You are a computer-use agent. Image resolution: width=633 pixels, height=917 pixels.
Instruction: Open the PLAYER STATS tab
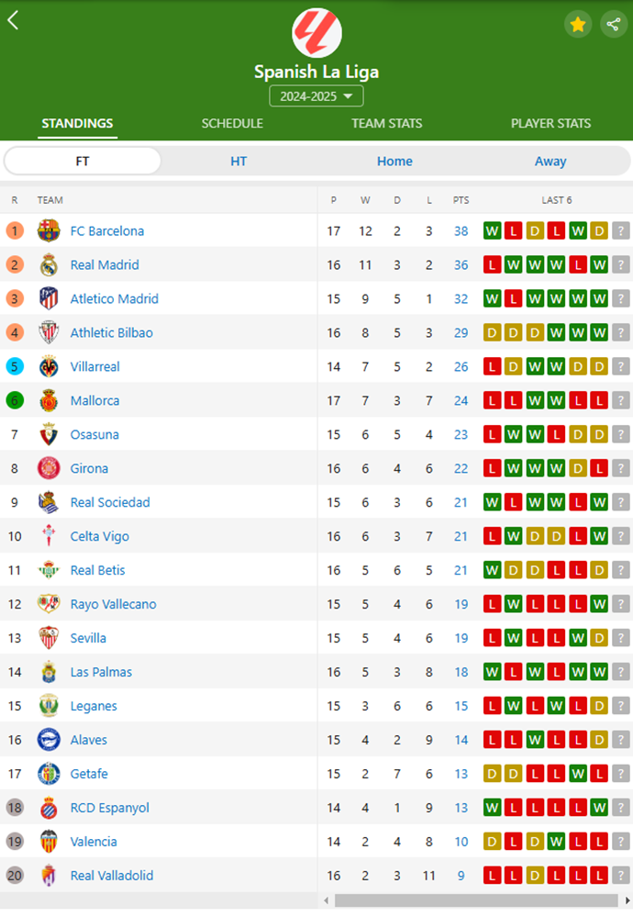[x=550, y=123]
